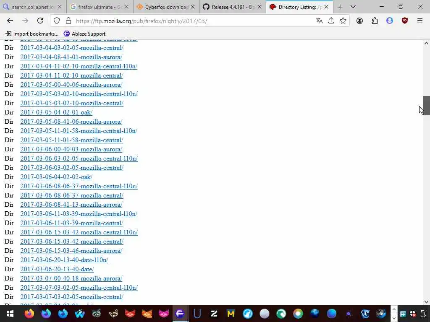Open 2017-03-04-03-02-05-mozilla-central/ directory
This screenshot has height=322, width=430.
(72, 48)
